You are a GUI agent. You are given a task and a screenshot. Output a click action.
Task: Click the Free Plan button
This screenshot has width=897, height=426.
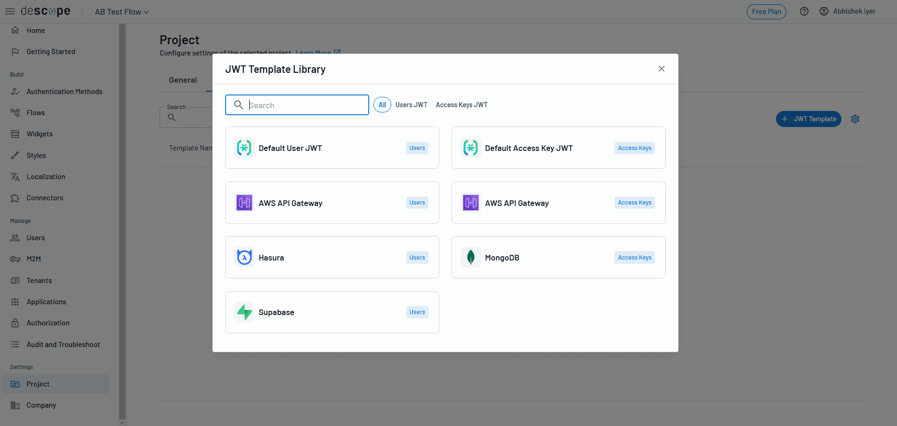point(766,11)
